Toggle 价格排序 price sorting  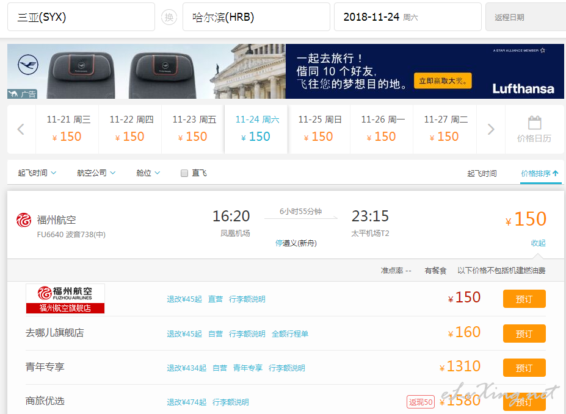(540, 173)
